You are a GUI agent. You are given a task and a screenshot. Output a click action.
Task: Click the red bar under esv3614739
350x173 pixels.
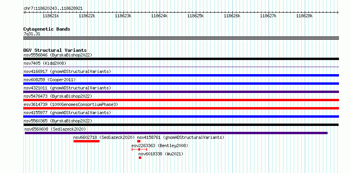coord(181,108)
